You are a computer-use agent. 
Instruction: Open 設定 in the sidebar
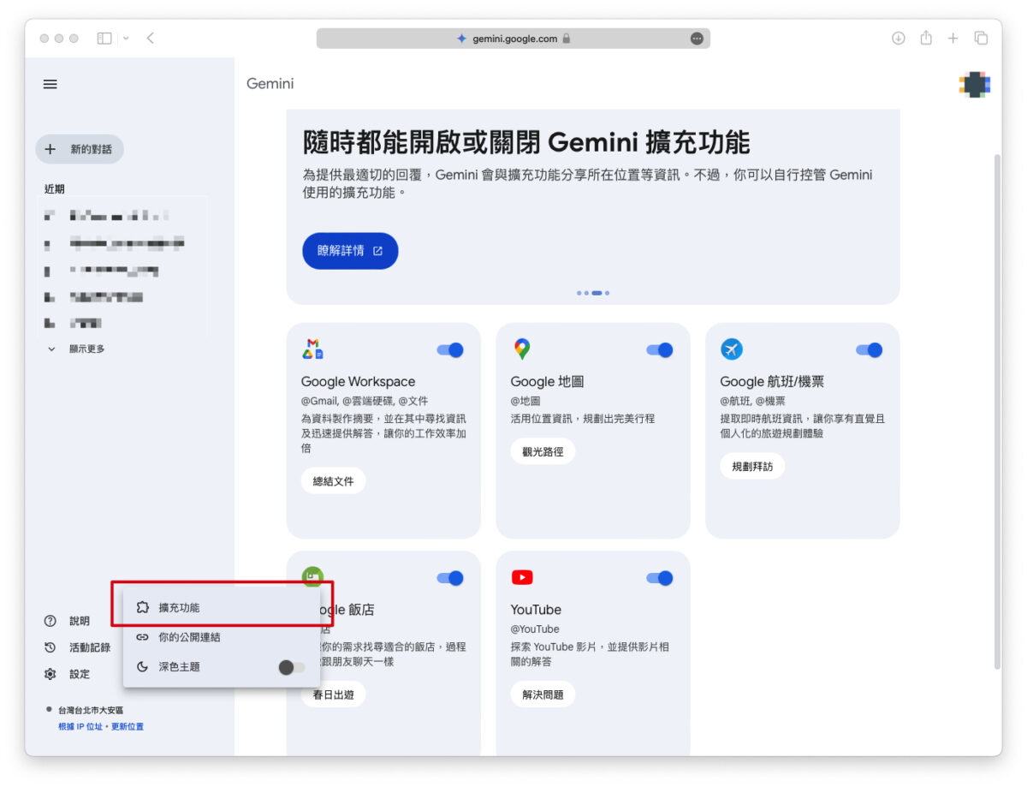coord(68,674)
